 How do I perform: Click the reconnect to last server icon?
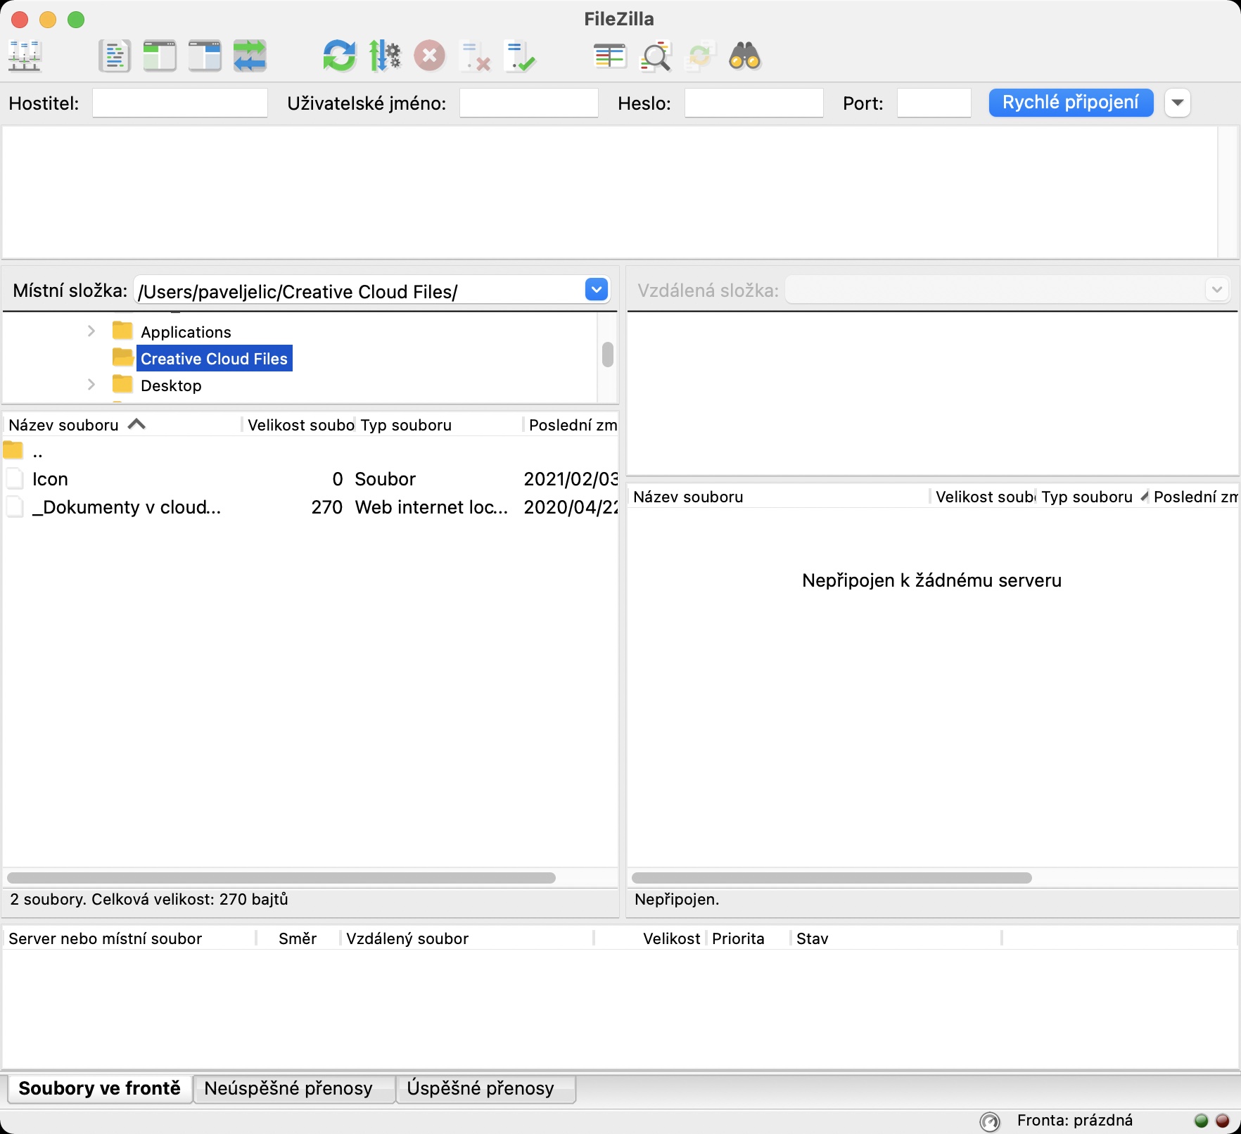[520, 56]
